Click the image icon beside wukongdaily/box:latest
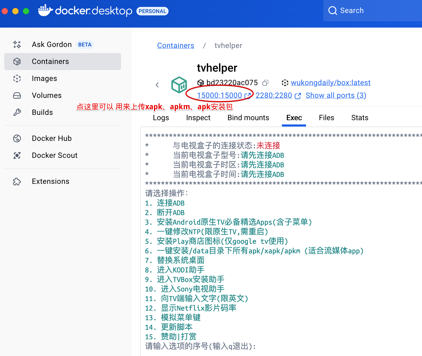The image size is (422, 356). pos(285,83)
